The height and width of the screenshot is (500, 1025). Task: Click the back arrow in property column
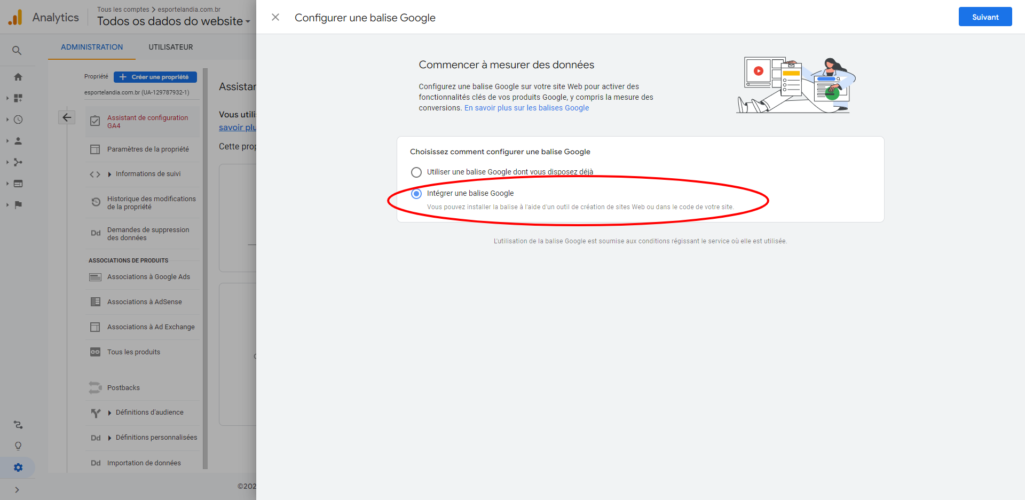click(x=67, y=117)
